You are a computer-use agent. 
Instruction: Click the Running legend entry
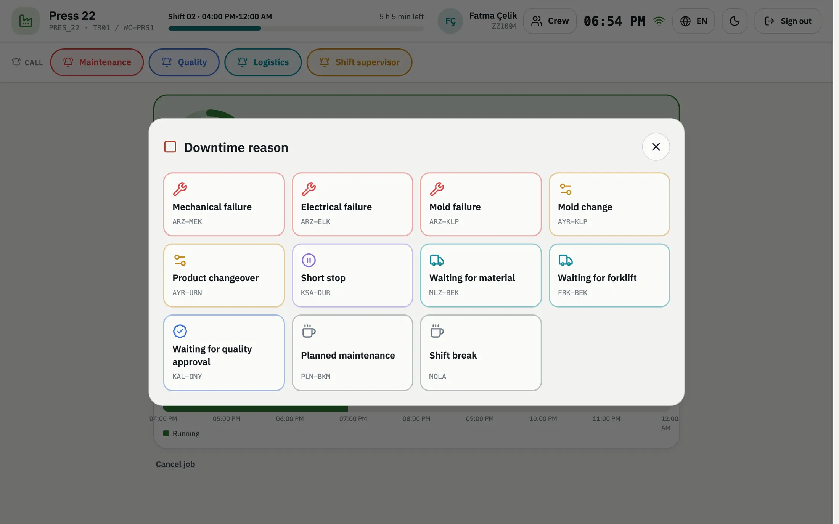pyautogui.click(x=182, y=433)
